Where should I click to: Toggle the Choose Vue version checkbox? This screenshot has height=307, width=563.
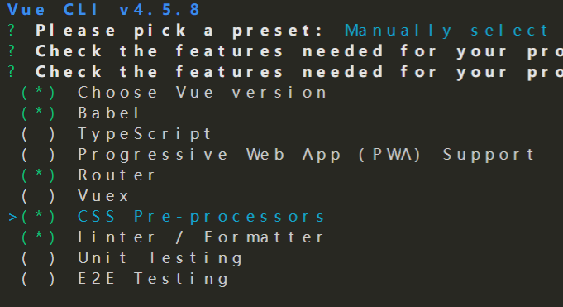[x=38, y=93]
